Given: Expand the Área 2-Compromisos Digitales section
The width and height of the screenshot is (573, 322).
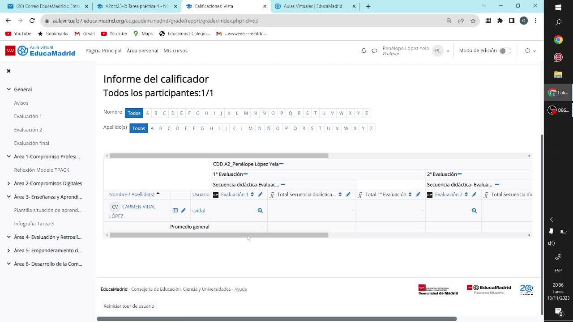Looking at the screenshot, I should pos(9,183).
